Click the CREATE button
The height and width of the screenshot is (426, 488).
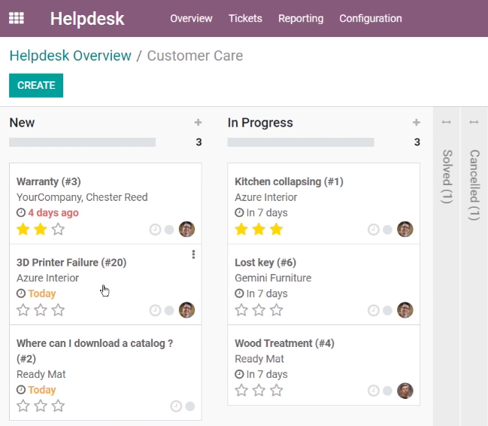tap(36, 85)
